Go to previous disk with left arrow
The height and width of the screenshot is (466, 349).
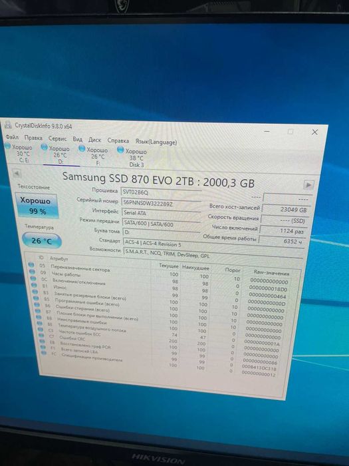point(17,173)
